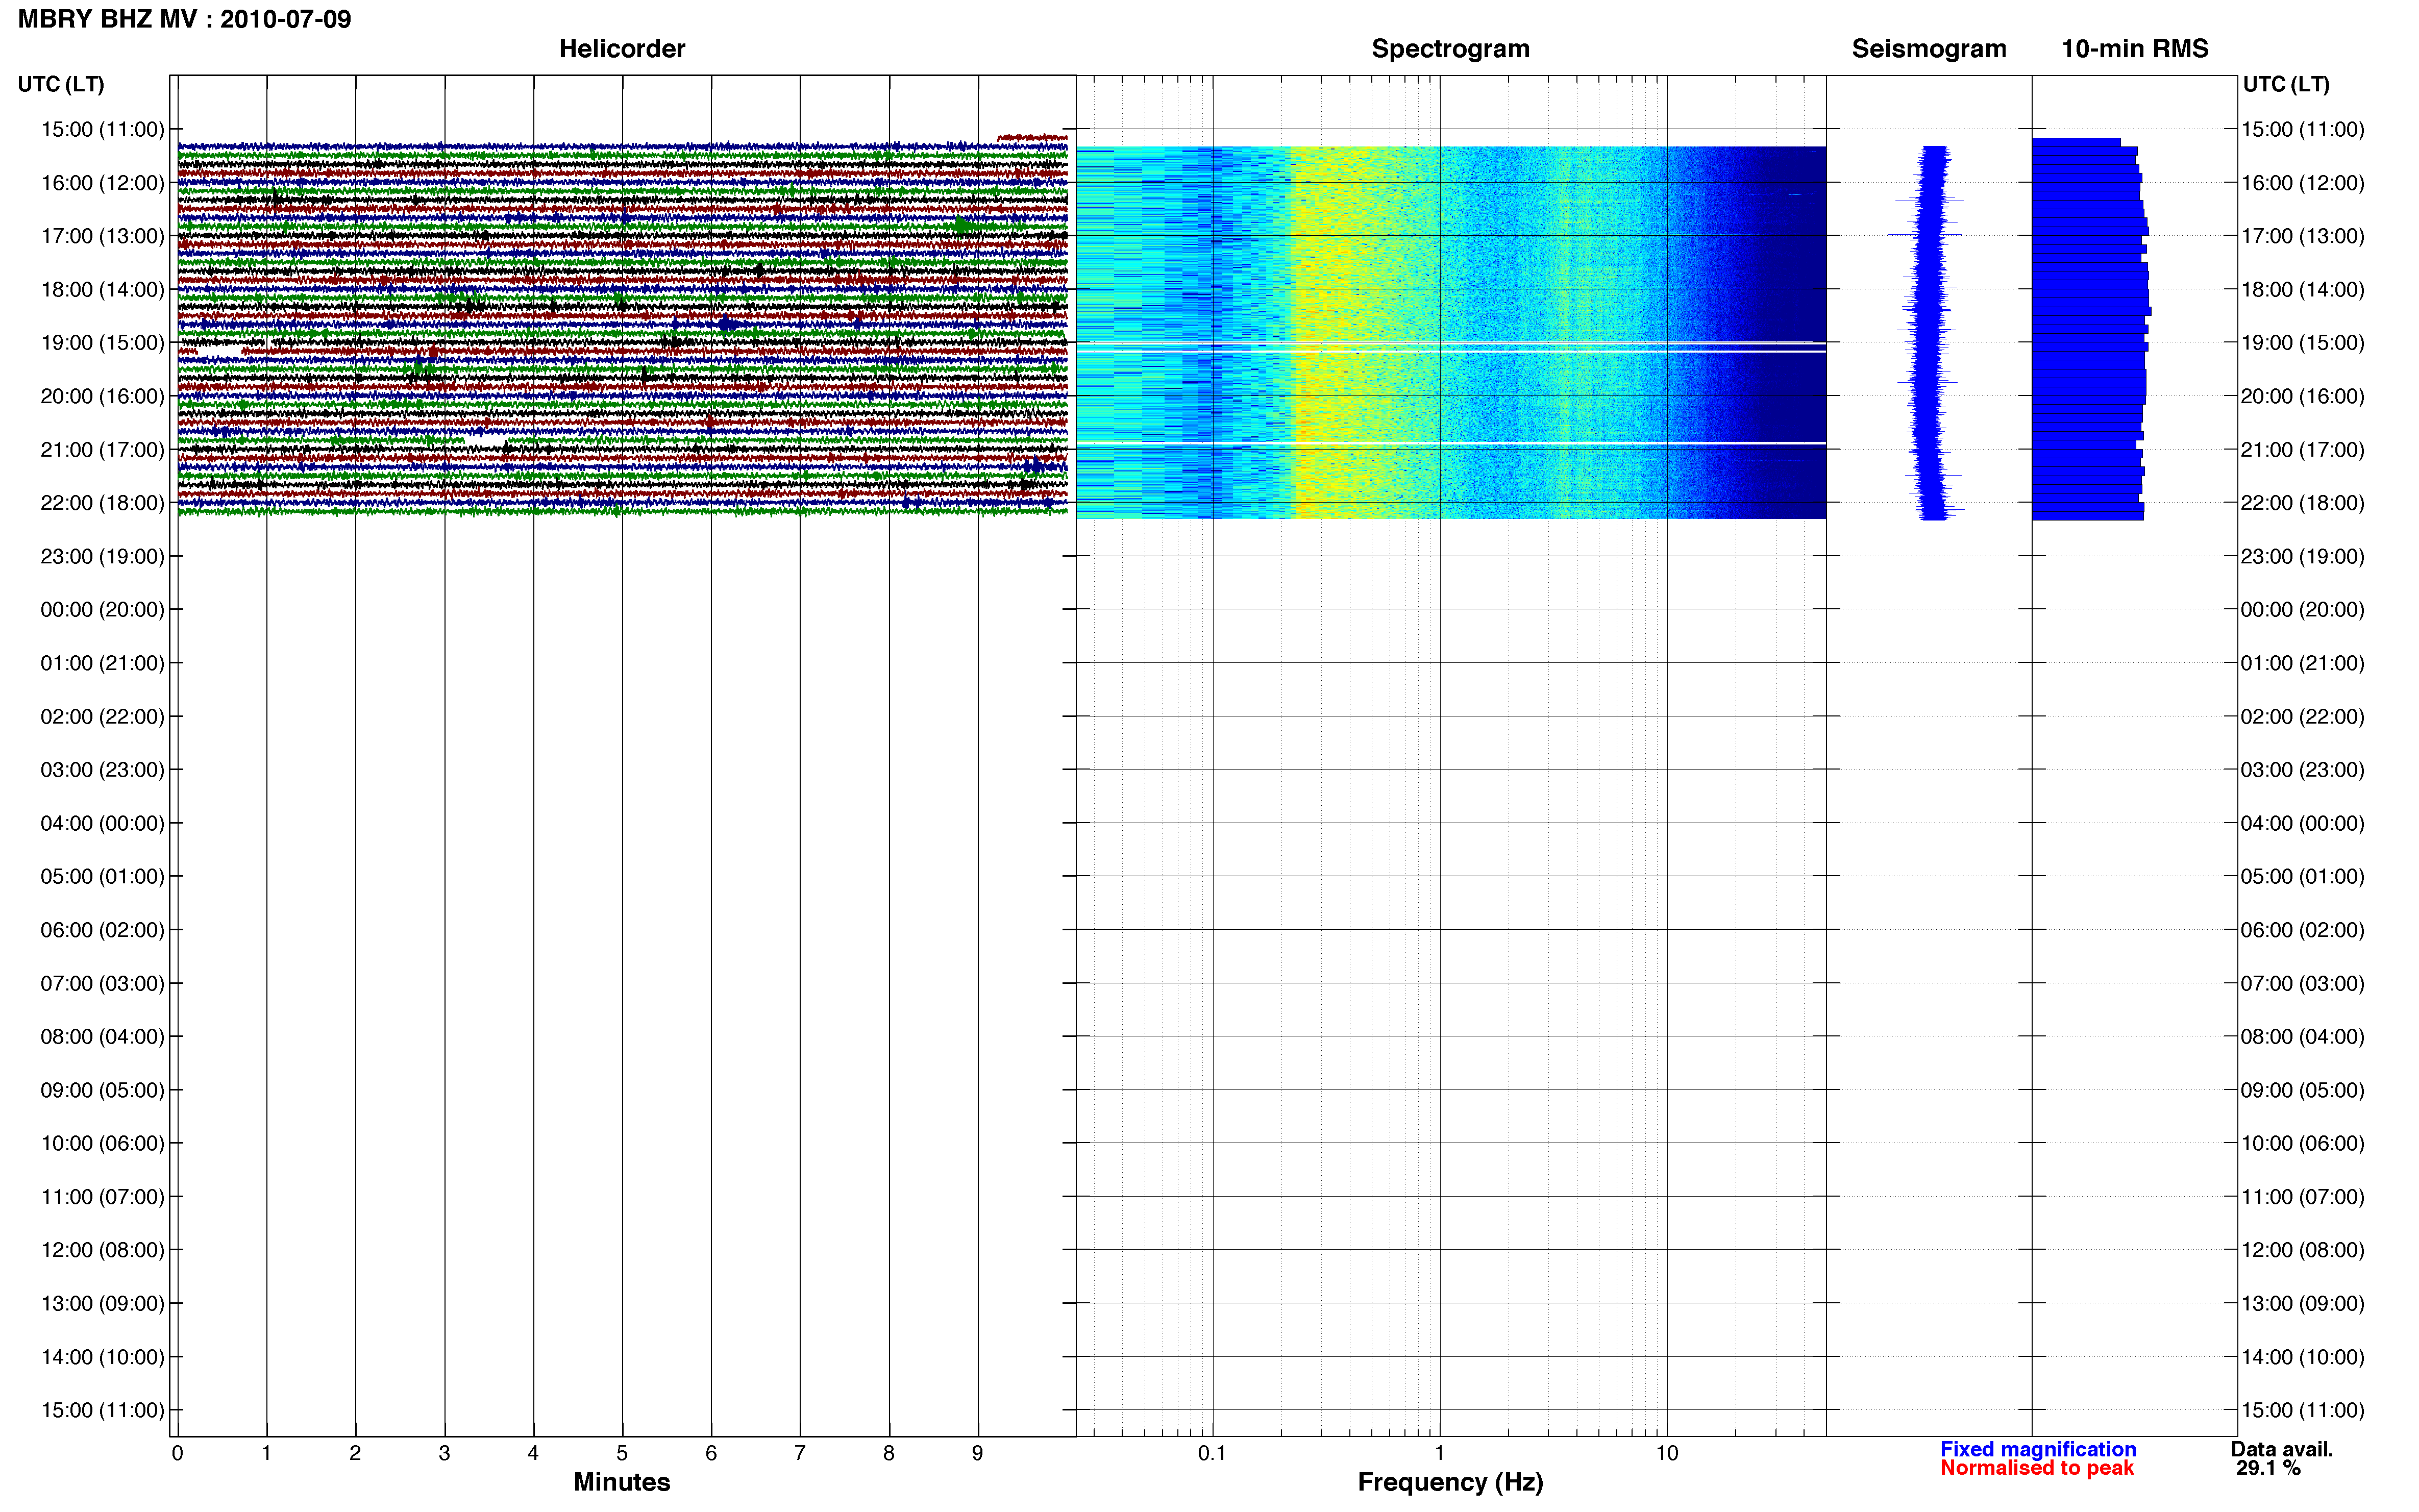The width and height of the screenshot is (2419, 1512).
Task: Click left time label 22:00 (18:00)
Action: tap(102, 503)
